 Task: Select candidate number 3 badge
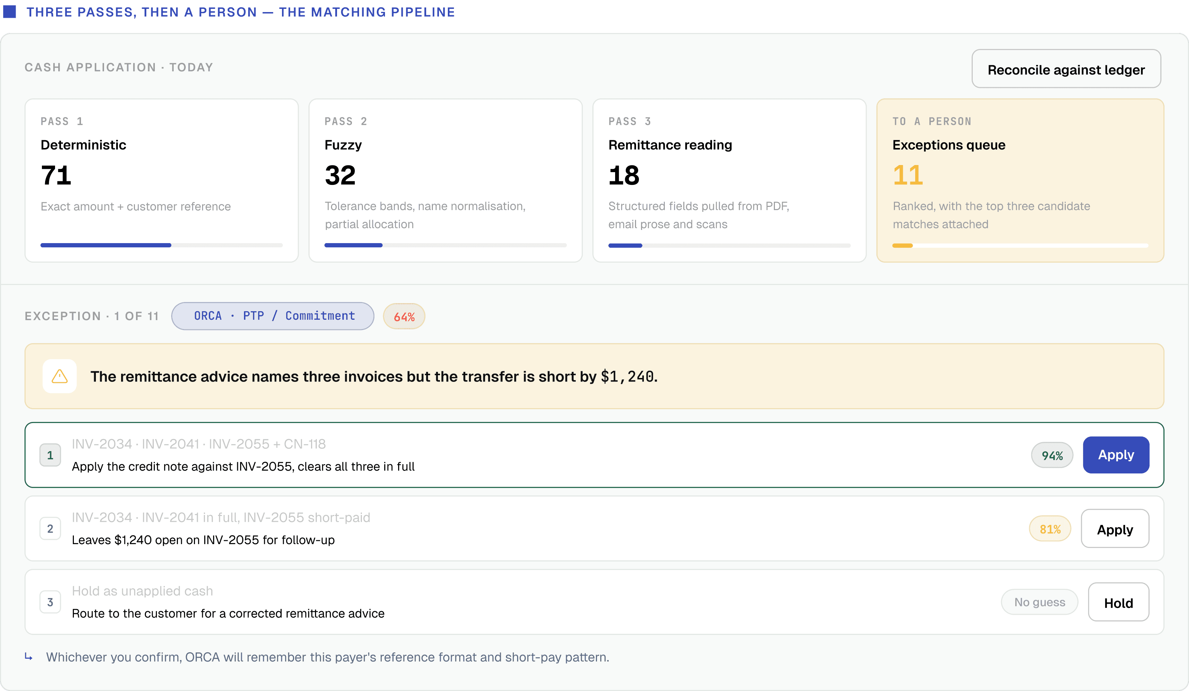coord(50,602)
